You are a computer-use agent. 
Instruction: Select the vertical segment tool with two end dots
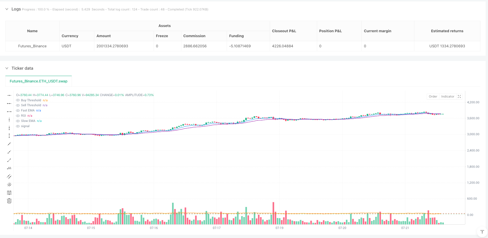(9, 136)
